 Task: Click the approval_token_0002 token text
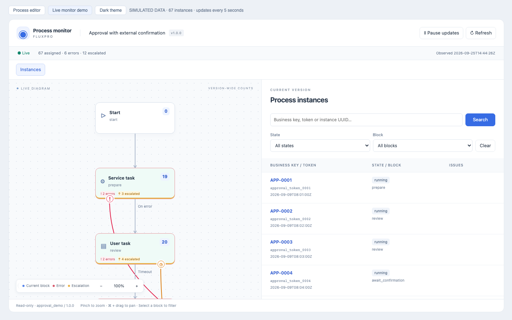tap(290, 219)
